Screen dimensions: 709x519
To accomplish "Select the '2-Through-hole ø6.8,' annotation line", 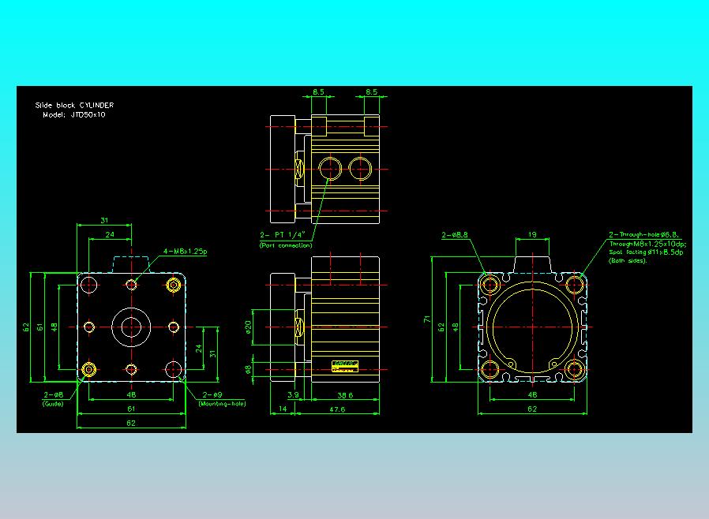I will 643,234.
